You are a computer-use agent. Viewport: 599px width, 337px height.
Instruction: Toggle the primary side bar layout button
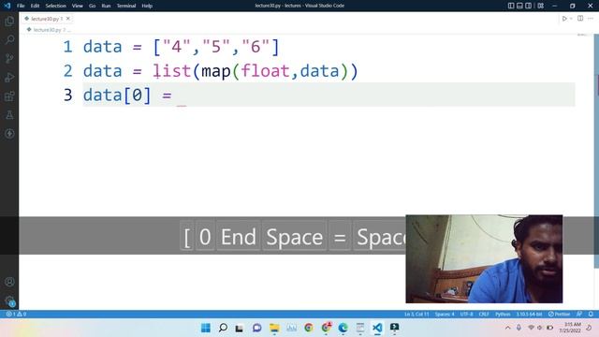pyautogui.click(x=511, y=6)
